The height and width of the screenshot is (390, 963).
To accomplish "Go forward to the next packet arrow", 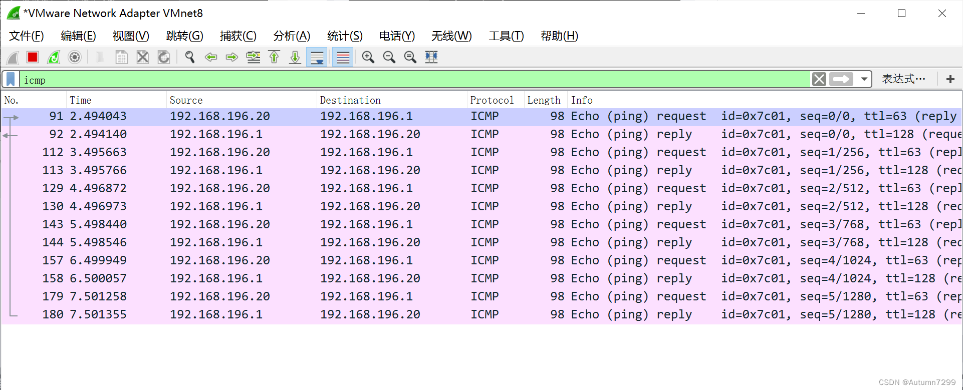I will pyautogui.click(x=231, y=57).
